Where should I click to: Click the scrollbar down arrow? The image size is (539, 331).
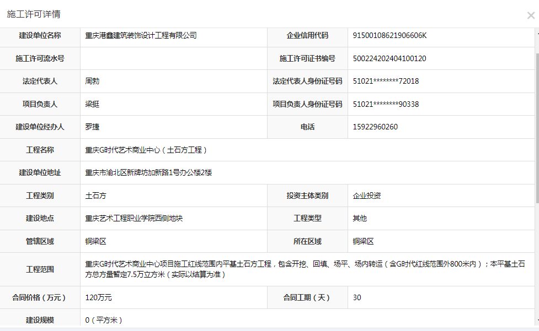click(536, 321)
